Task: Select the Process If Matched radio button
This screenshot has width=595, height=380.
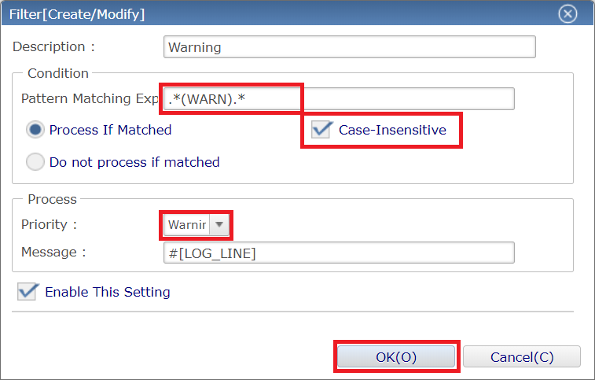Action: click(35, 130)
